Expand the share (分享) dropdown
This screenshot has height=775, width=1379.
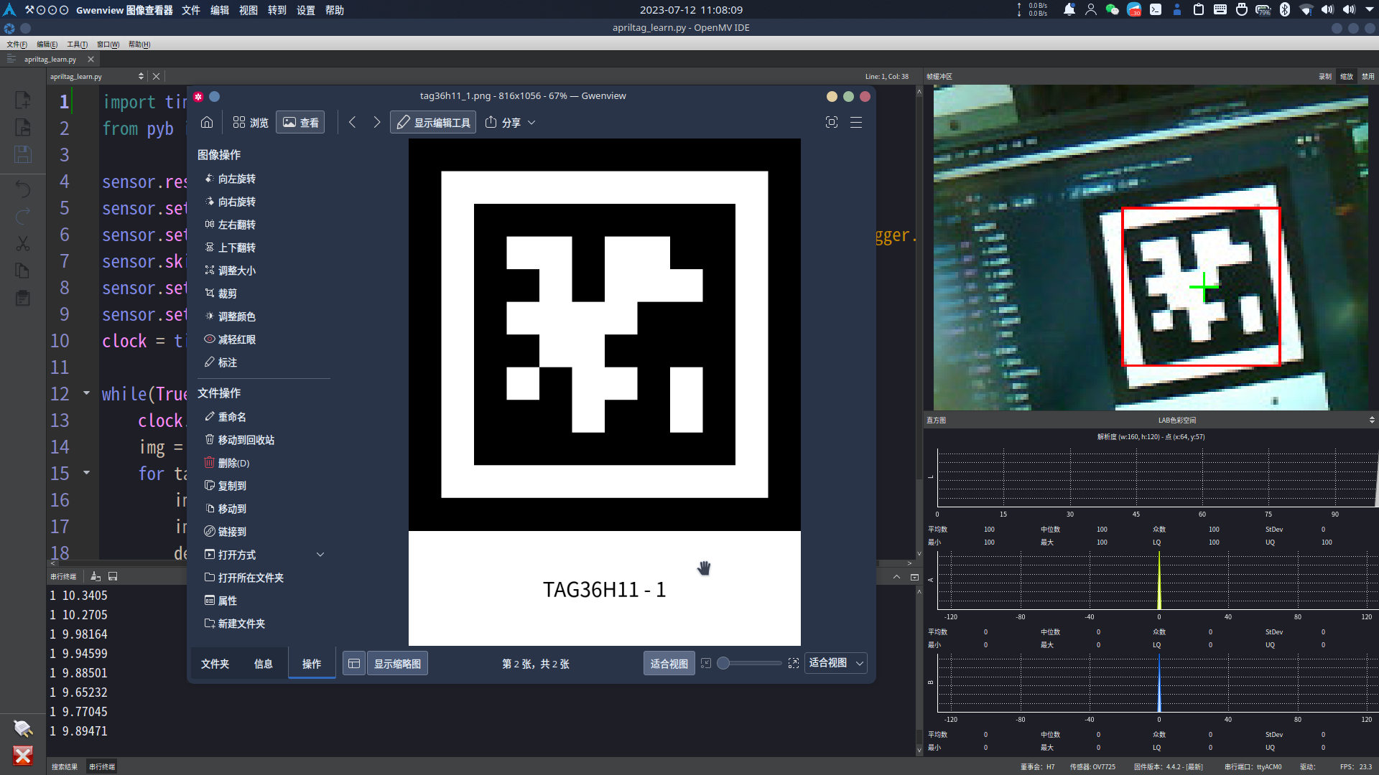(x=532, y=123)
